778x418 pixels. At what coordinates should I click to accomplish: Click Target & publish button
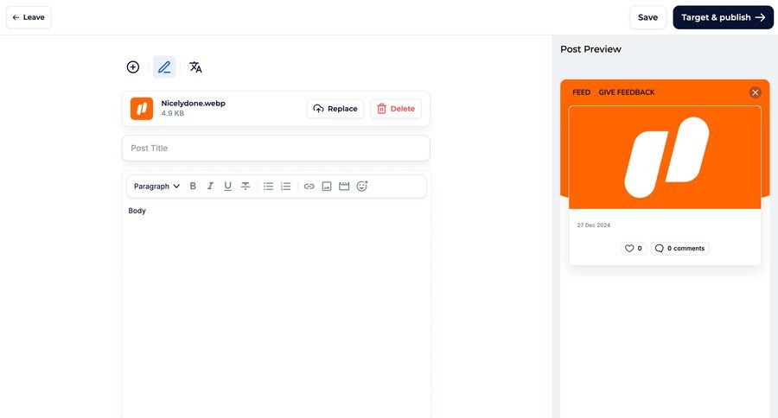click(723, 17)
